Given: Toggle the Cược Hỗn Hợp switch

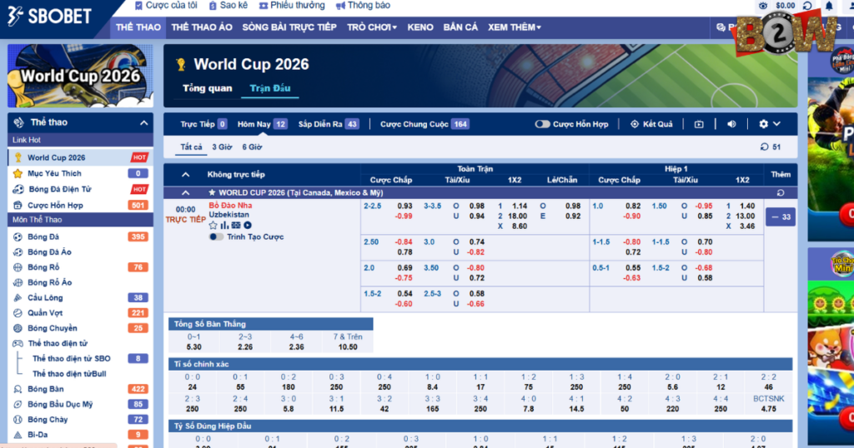Looking at the screenshot, I should (542, 124).
